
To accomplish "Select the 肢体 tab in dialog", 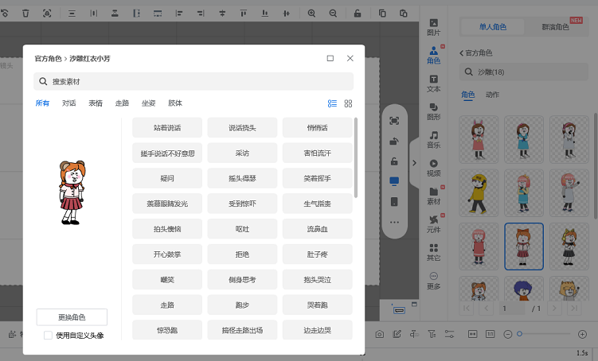I will (x=175, y=103).
